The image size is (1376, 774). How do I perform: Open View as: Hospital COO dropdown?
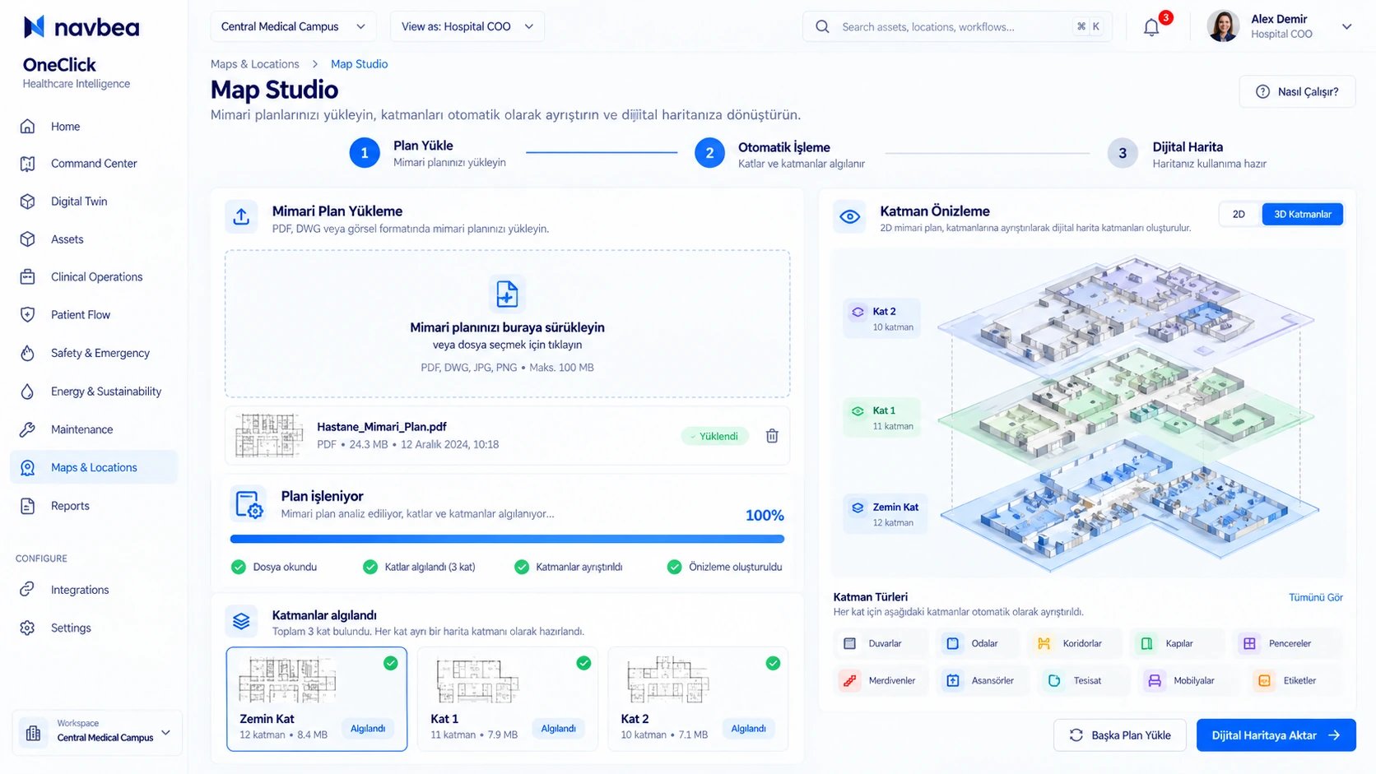pyautogui.click(x=467, y=27)
